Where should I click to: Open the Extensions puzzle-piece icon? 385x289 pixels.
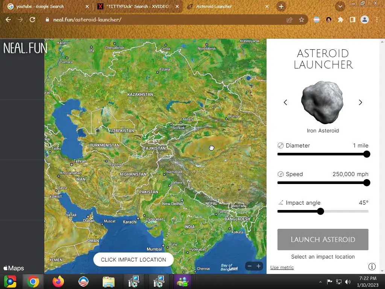pyautogui.click(x=341, y=20)
